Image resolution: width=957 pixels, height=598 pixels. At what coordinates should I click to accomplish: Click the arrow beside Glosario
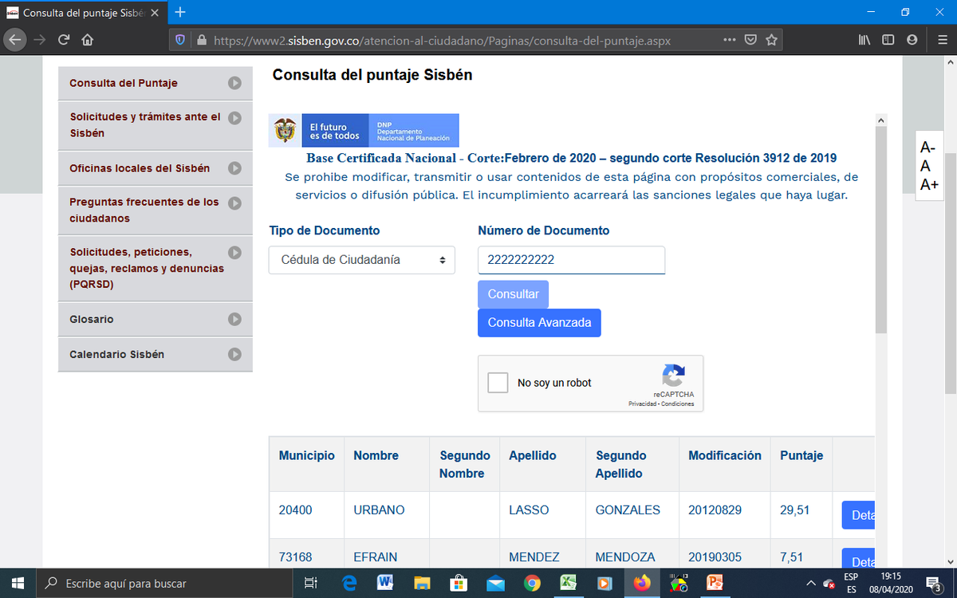pyautogui.click(x=234, y=319)
